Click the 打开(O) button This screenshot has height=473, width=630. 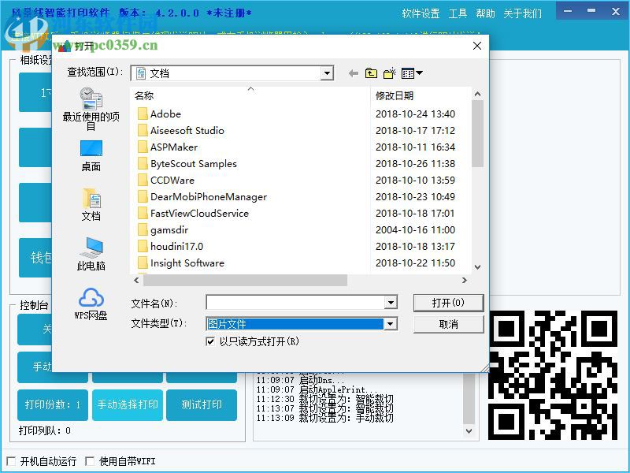(x=447, y=303)
